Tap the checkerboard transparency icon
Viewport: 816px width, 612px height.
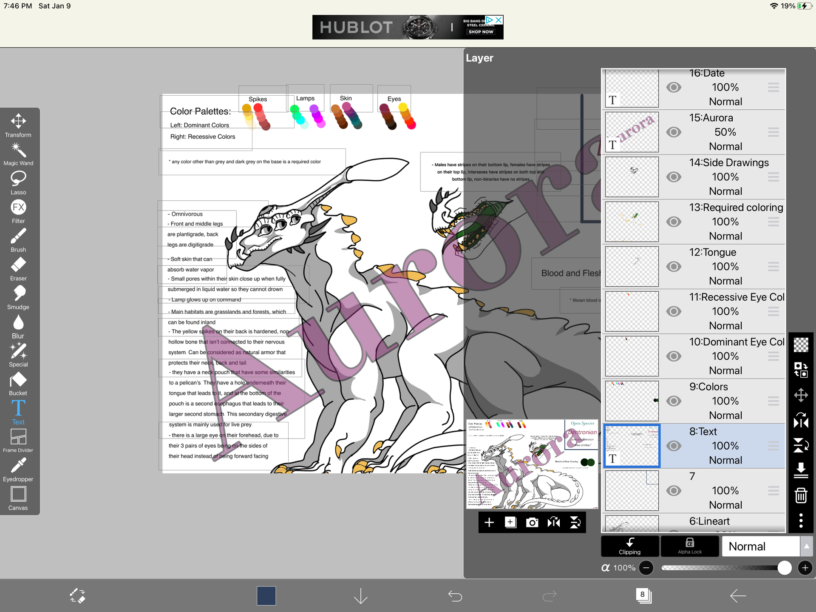(x=801, y=345)
